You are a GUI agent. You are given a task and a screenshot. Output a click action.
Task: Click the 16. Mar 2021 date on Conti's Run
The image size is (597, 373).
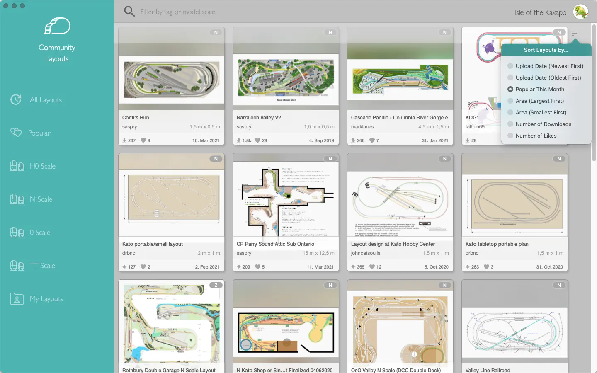[206, 140]
